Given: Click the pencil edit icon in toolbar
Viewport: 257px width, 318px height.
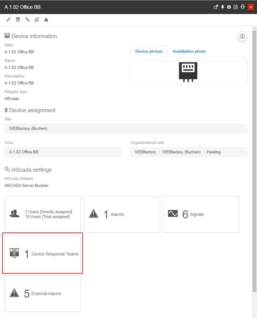Looking at the screenshot, I should pos(9,20).
